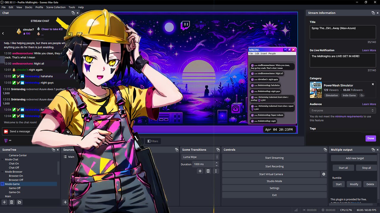Decrease transition Duration with down arrow
The image size is (380, 213).
216,166
